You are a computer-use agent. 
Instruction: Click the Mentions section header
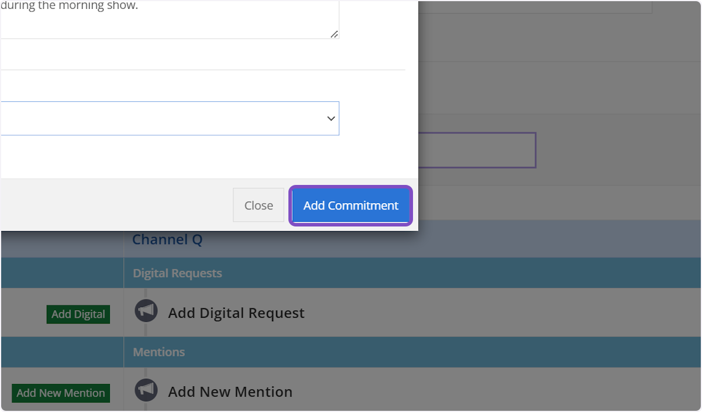click(x=159, y=352)
